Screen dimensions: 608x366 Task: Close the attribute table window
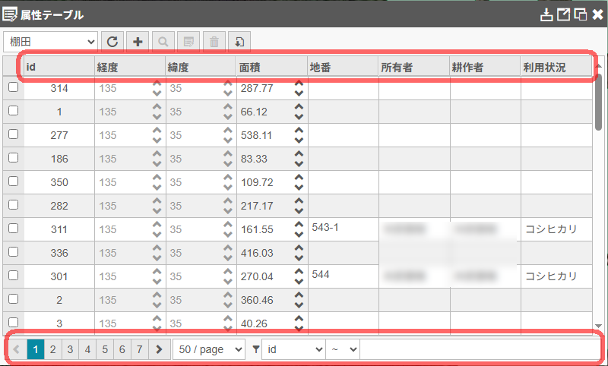(x=597, y=14)
